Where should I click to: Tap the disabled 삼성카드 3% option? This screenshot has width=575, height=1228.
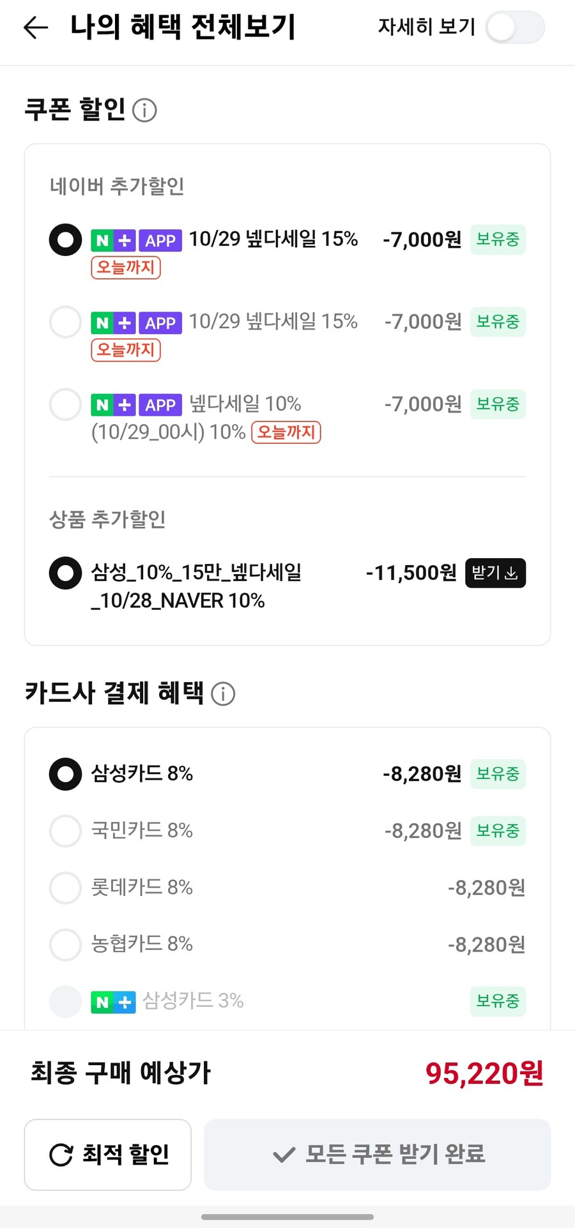click(66, 1001)
